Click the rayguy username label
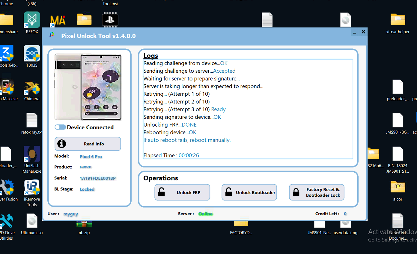417x254 pixels. (71, 214)
